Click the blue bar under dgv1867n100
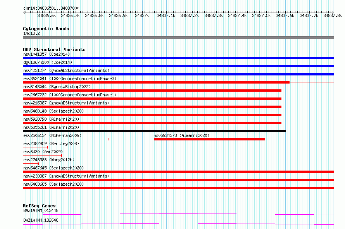Image resolution: width=345 pixels, height=229 pixels. pos(178,66)
